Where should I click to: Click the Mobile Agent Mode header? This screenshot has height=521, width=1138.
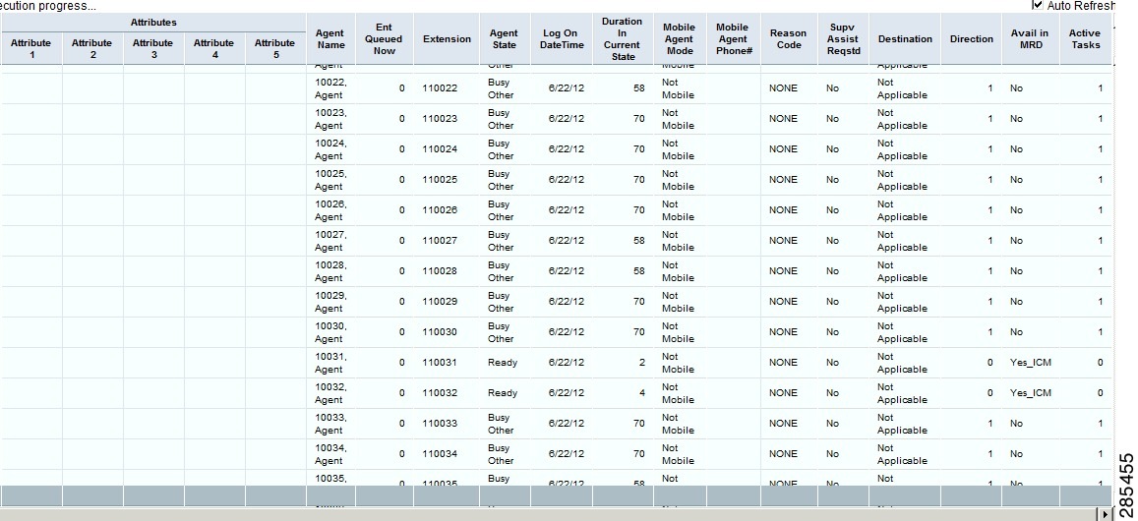click(x=679, y=39)
